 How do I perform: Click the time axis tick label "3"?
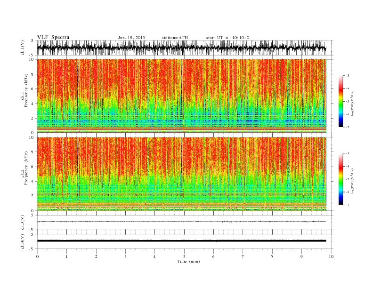pyautogui.click(x=125, y=256)
